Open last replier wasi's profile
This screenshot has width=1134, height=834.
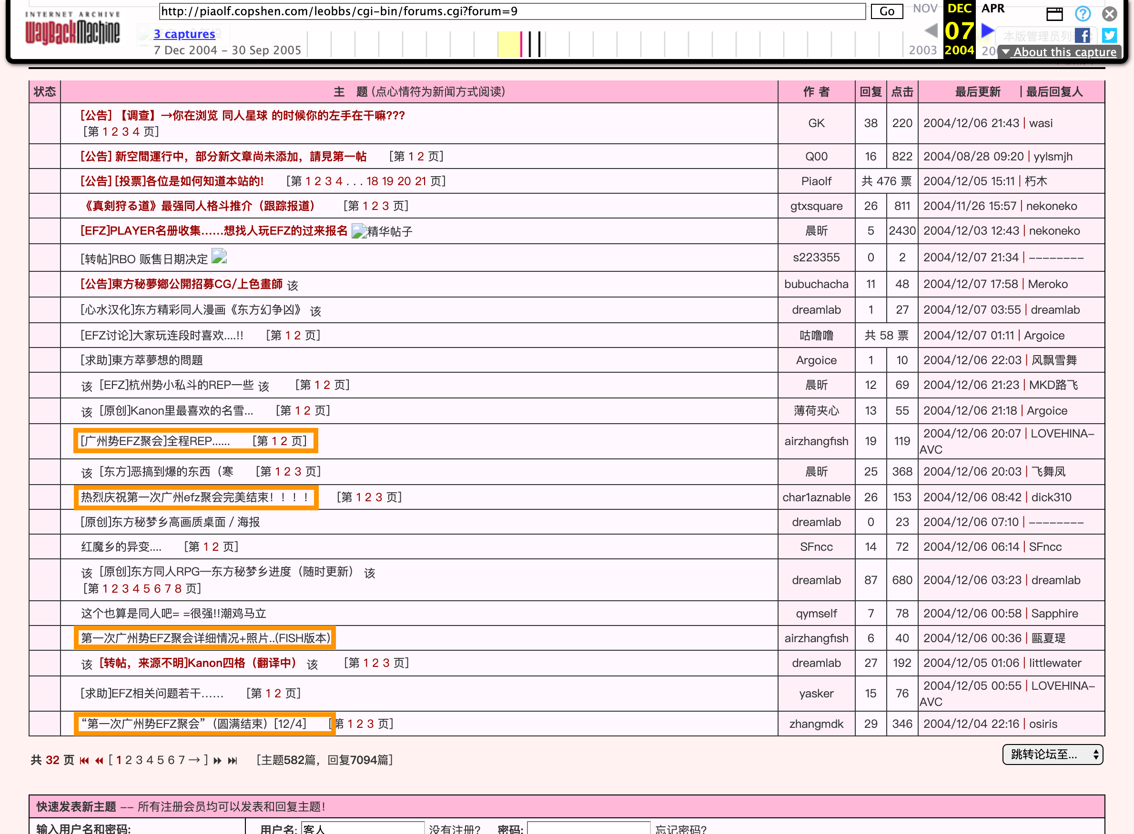pos(1041,123)
